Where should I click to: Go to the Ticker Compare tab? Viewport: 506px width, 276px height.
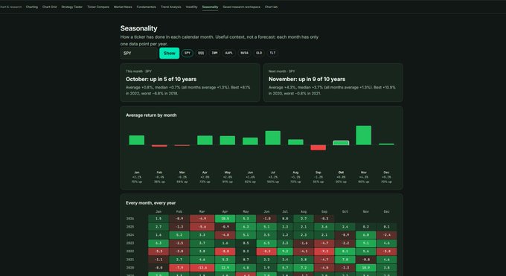click(98, 7)
